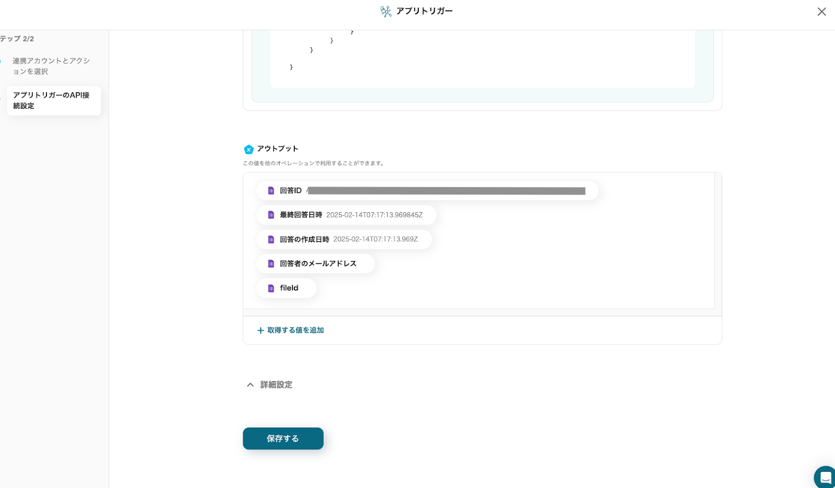Click the アプリトリガー logo icon in header

[x=386, y=11]
